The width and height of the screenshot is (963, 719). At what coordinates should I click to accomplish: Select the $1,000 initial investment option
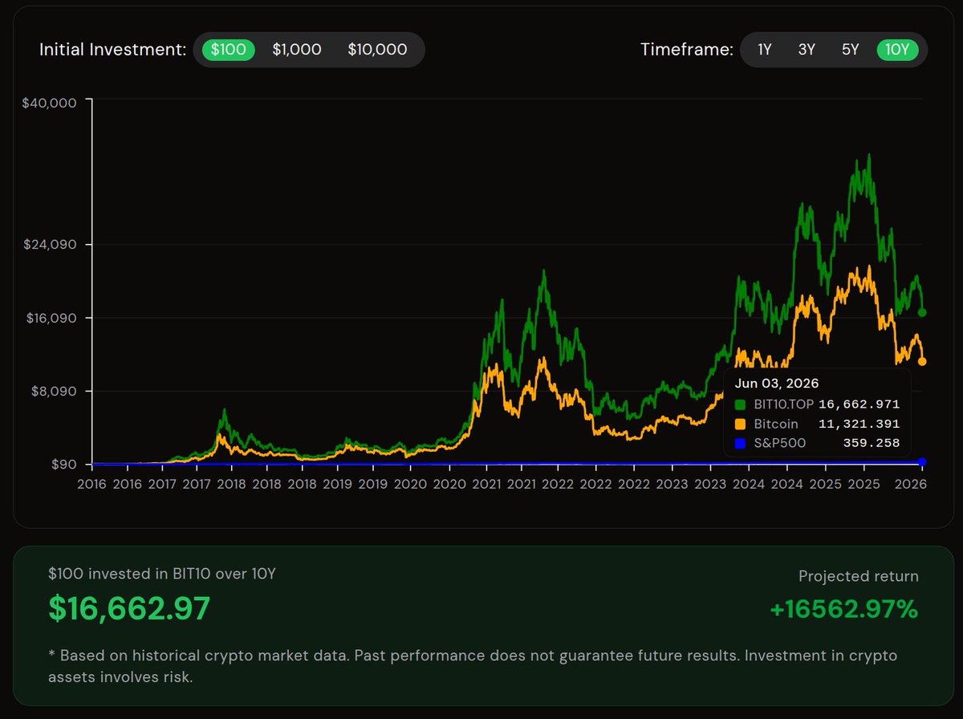pos(297,50)
